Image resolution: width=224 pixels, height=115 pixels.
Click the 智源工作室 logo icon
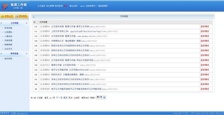pos(5,6)
